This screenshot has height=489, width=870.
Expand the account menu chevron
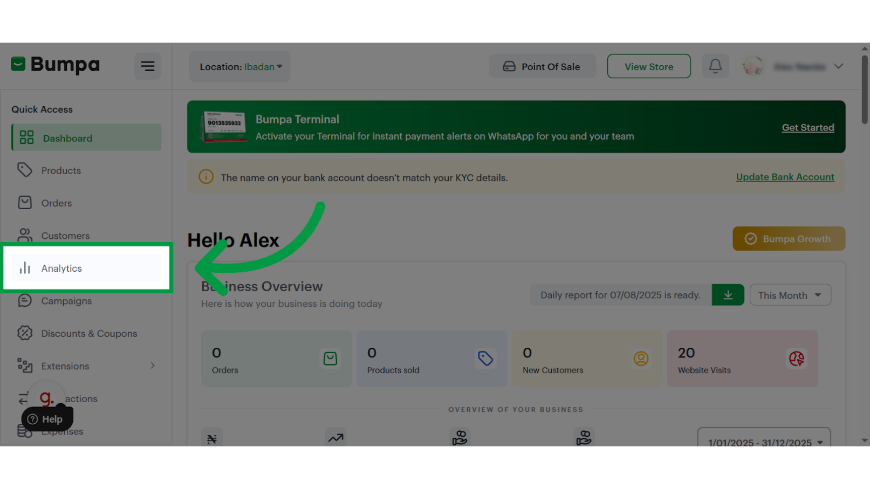pyautogui.click(x=839, y=66)
